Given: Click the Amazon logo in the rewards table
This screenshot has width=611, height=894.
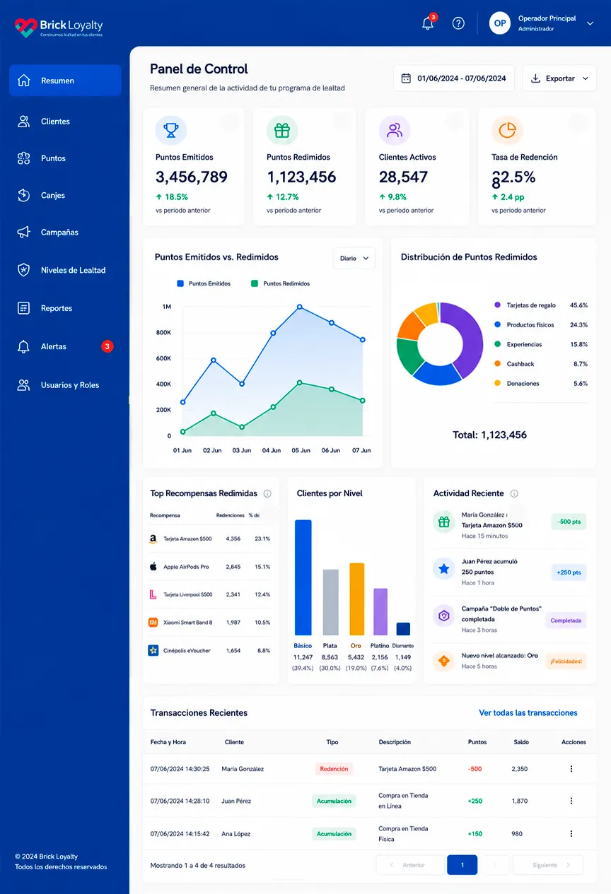Looking at the screenshot, I should pyautogui.click(x=153, y=539).
